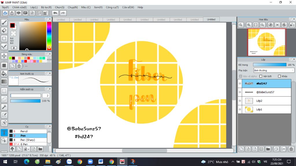Click the black foreground color swatch

[x=12, y=25]
